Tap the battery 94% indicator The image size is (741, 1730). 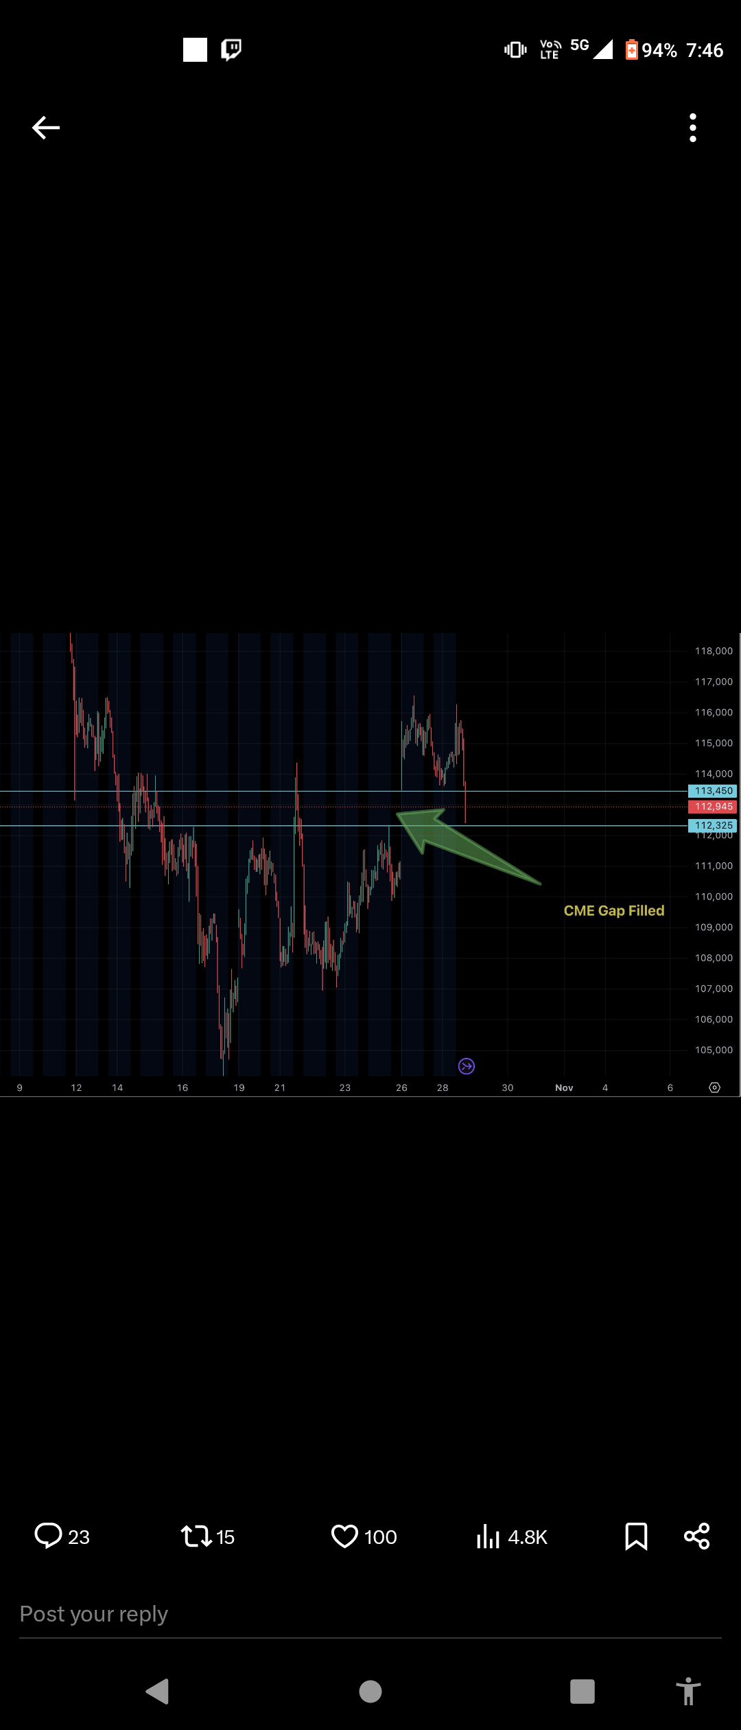[x=651, y=50]
